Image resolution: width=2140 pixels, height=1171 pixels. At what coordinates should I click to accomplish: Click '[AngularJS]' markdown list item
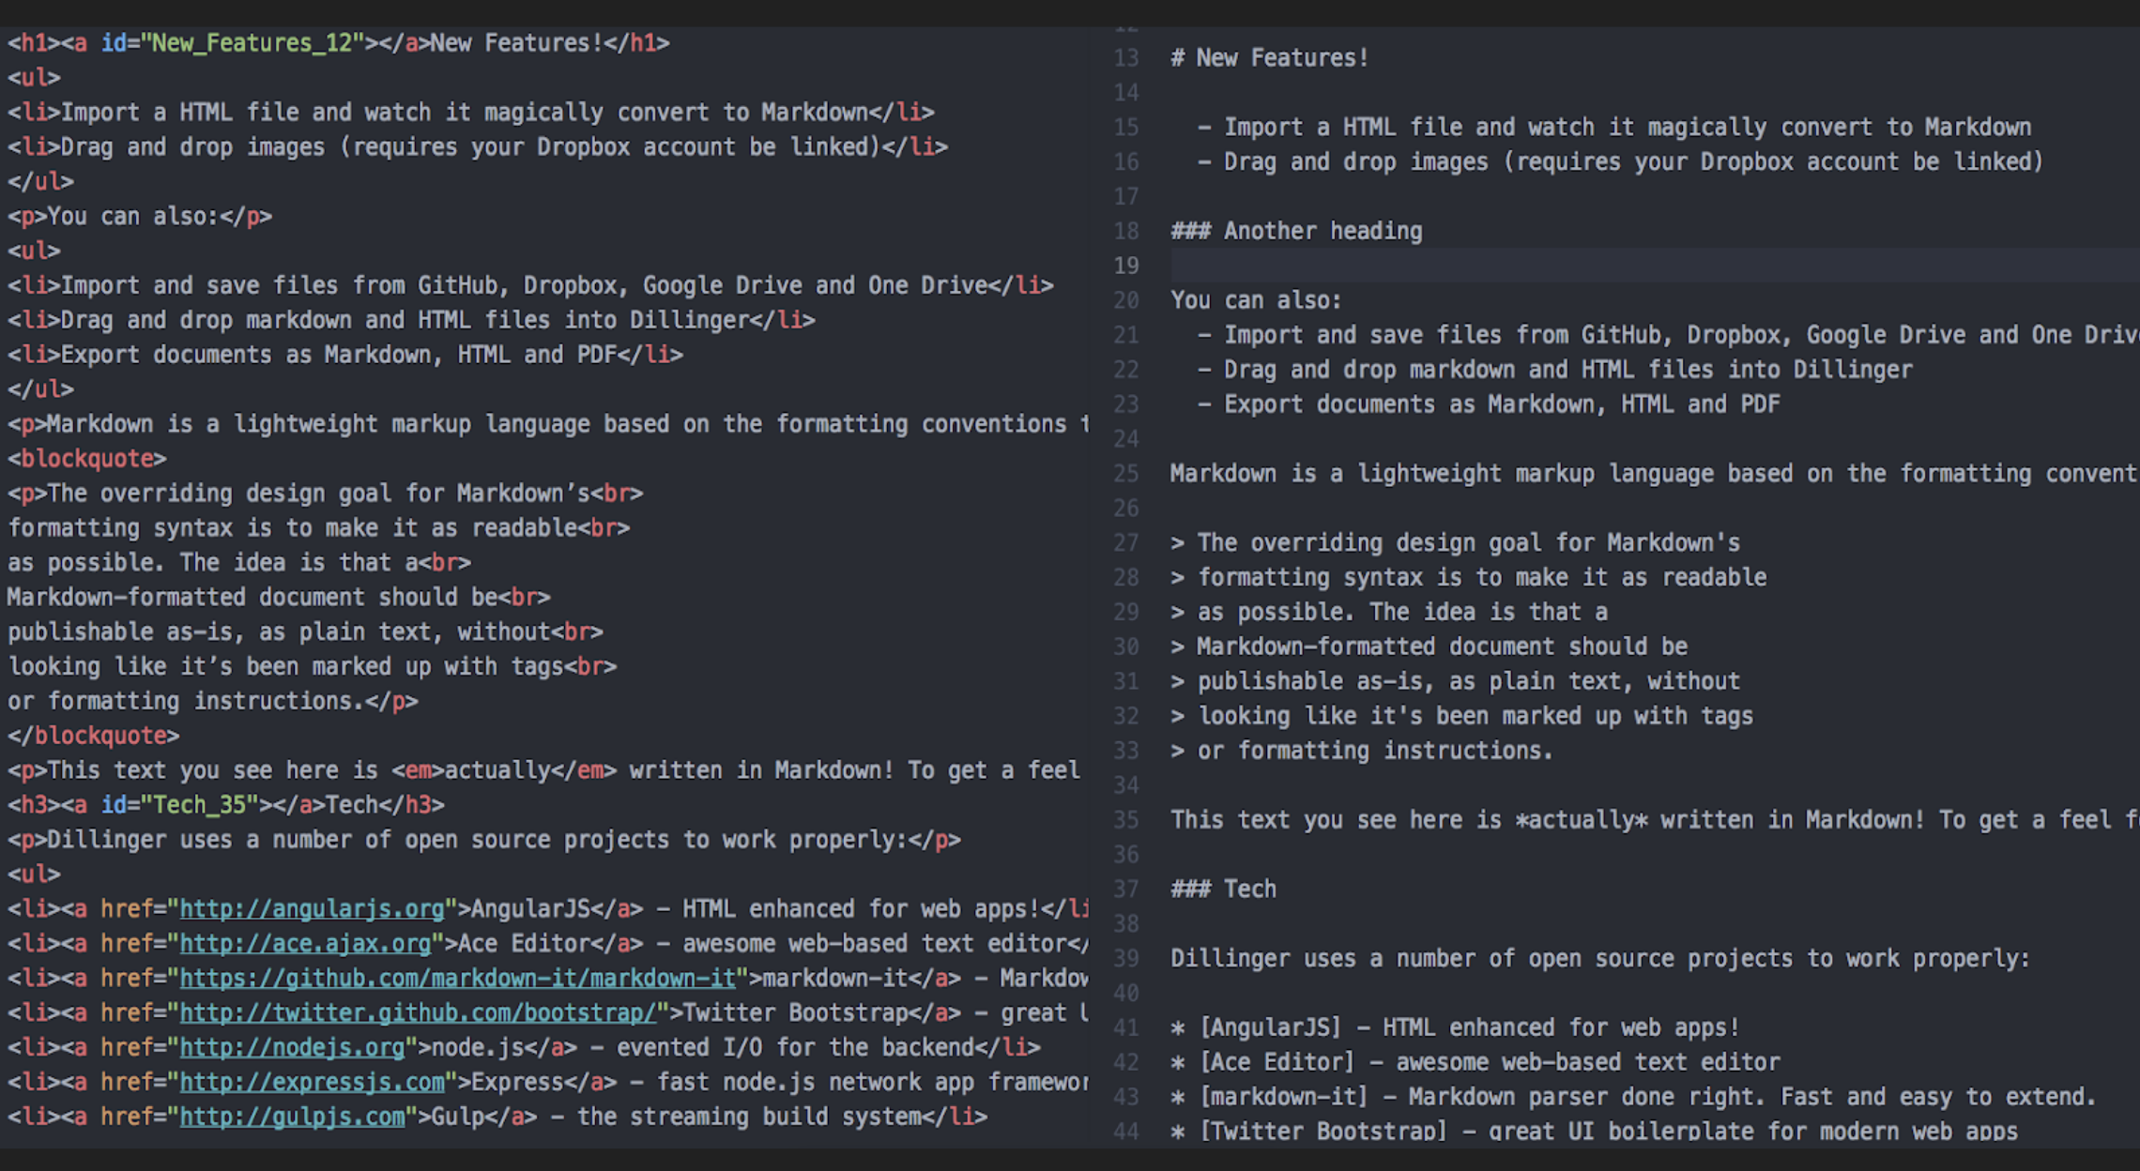tap(1271, 1028)
